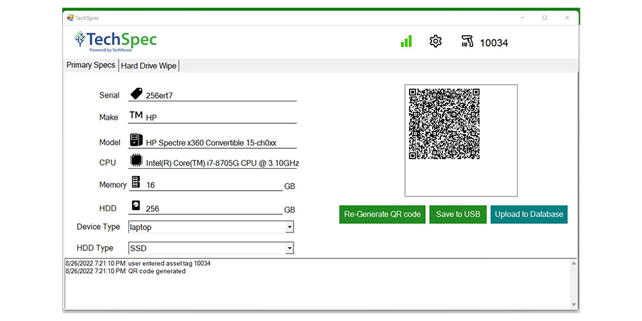Screen dimensions: 642x321
Task: Click the GB unit beside Memory field
Action: 290,187
